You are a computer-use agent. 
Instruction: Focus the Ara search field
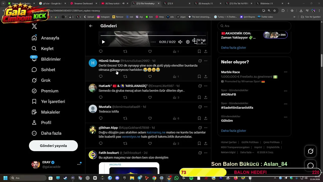pos(254,26)
